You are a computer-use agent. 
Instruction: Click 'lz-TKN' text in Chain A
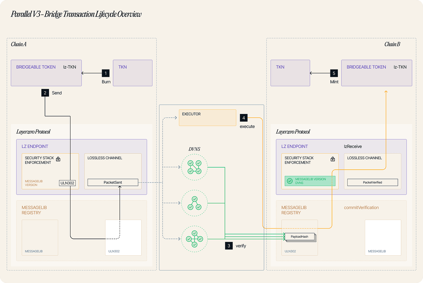[70, 67]
